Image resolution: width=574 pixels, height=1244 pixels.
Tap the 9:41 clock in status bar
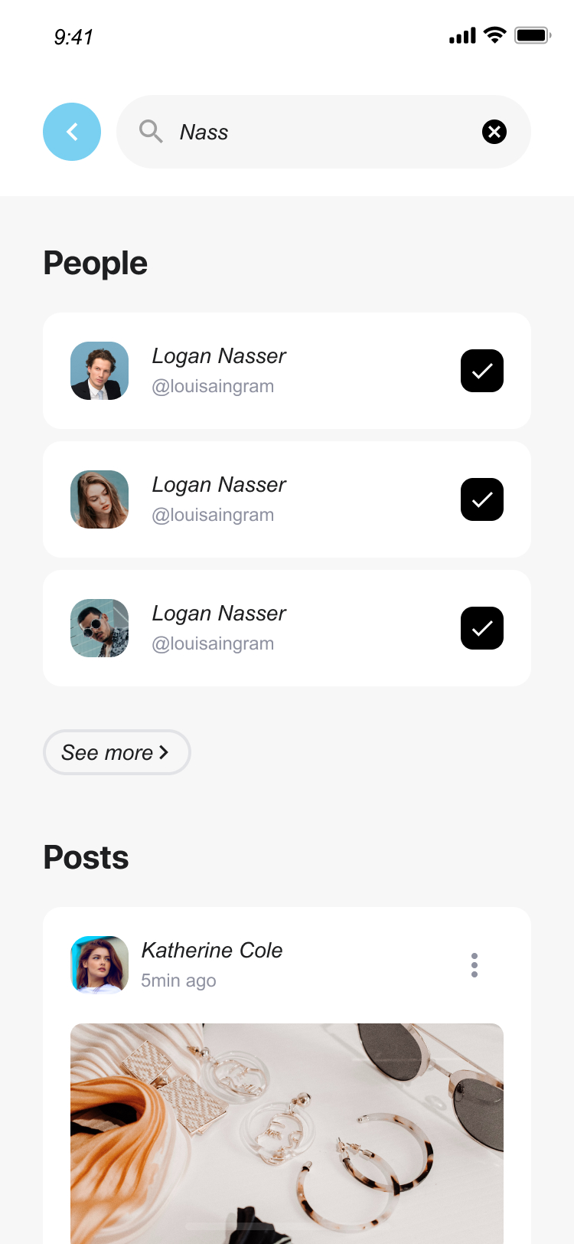pyautogui.click(x=73, y=37)
